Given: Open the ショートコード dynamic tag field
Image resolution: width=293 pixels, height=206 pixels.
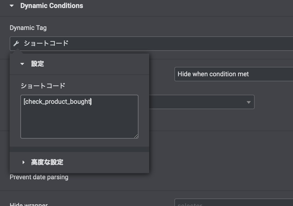Looking at the screenshot, I should click(x=151, y=44).
